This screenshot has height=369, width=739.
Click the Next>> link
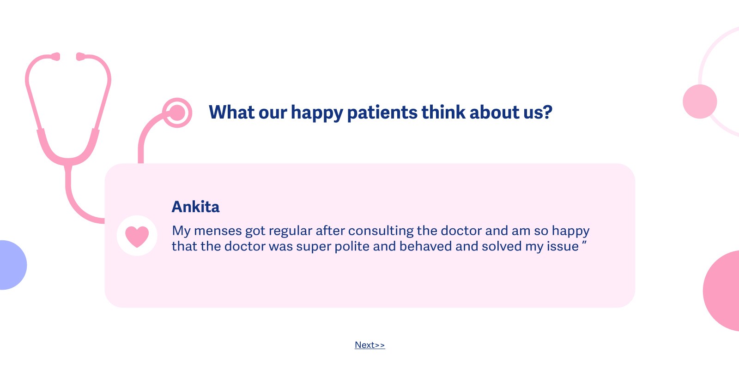(x=369, y=345)
